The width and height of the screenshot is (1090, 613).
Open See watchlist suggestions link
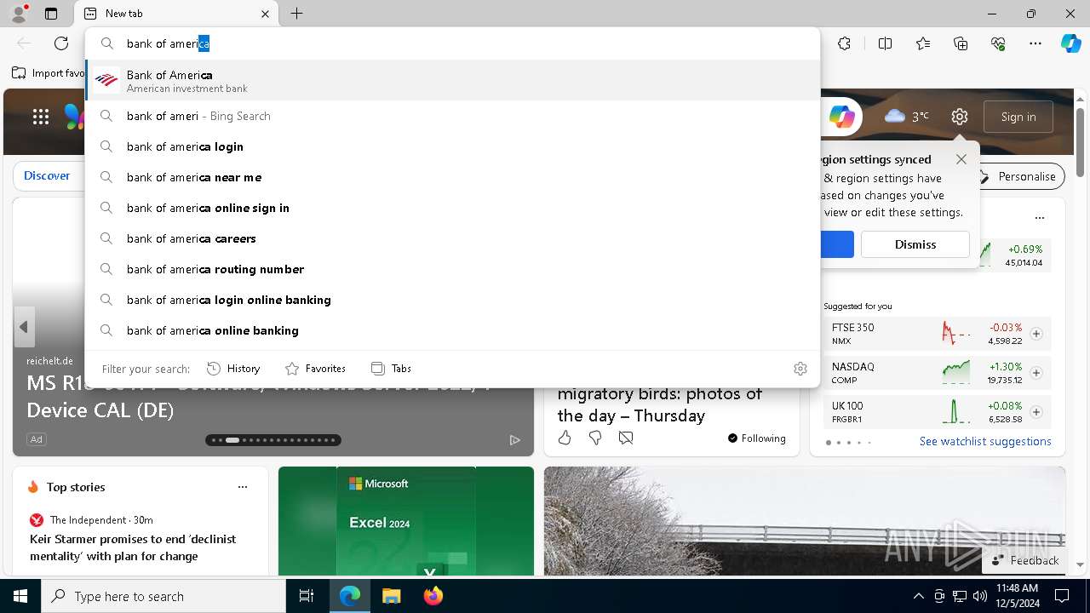(985, 441)
